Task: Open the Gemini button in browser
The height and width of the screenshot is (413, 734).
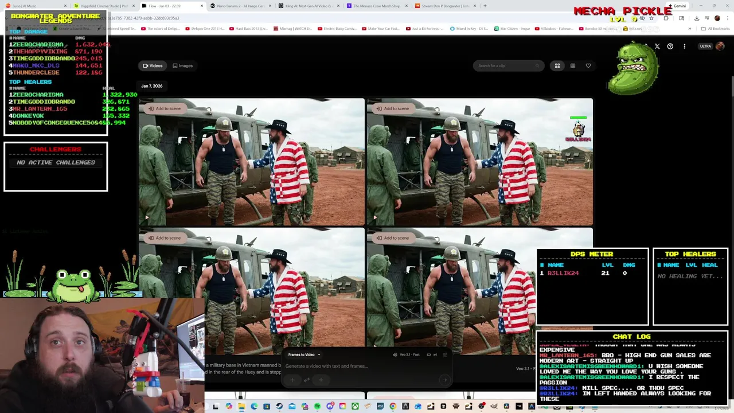Action: tap(677, 6)
